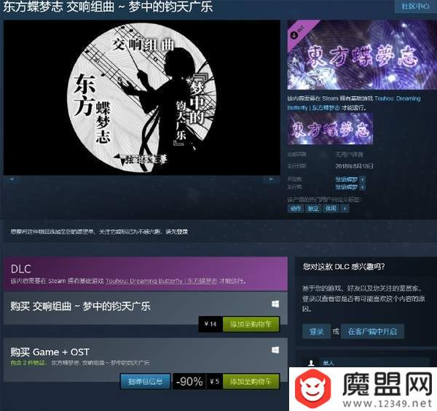Open the large 东方蝶梦志 DLC header image
The width and height of the screenshot is (437, 411).
362,55
